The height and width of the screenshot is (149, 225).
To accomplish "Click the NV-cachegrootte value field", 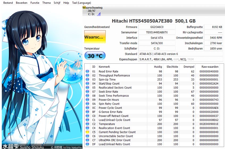I will [214, 32].
